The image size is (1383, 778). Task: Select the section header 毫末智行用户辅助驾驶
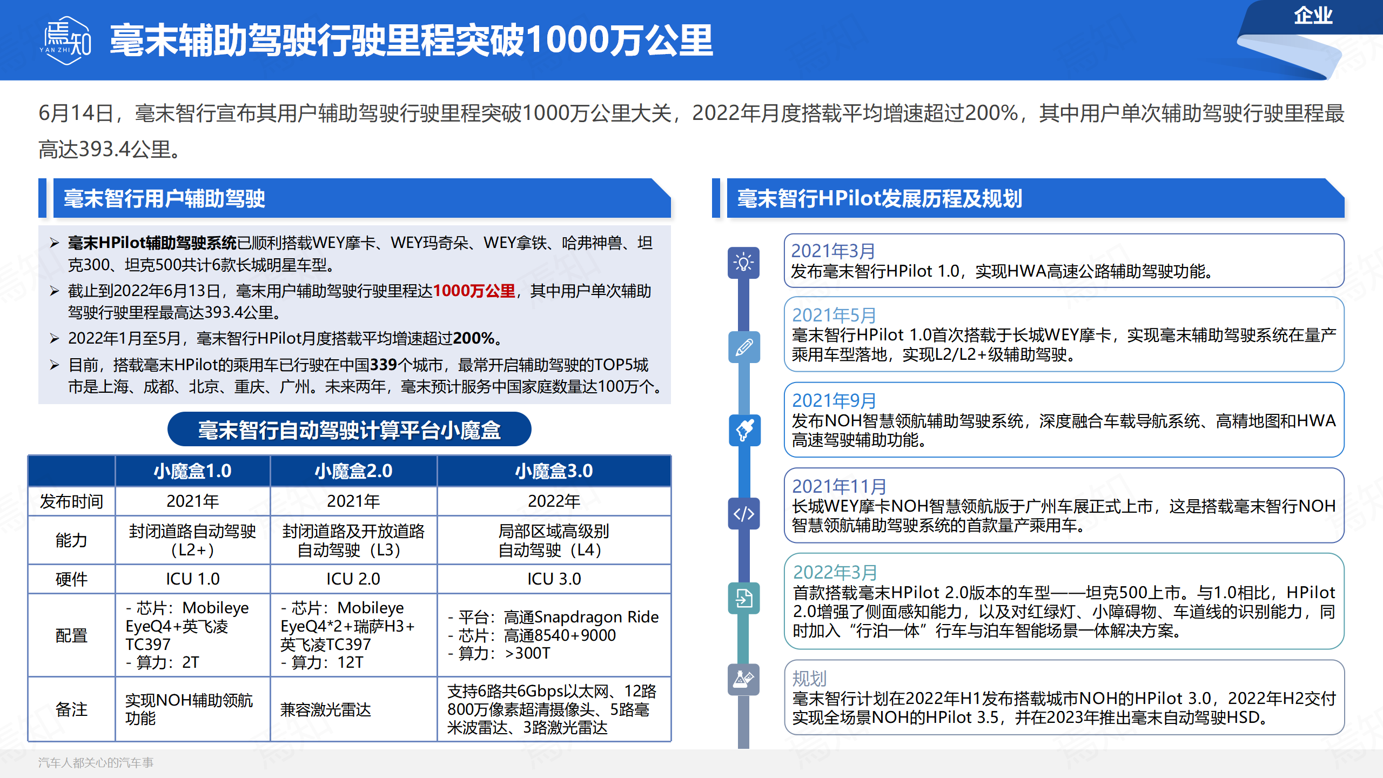pyautogui.click(x=164, y=198)
